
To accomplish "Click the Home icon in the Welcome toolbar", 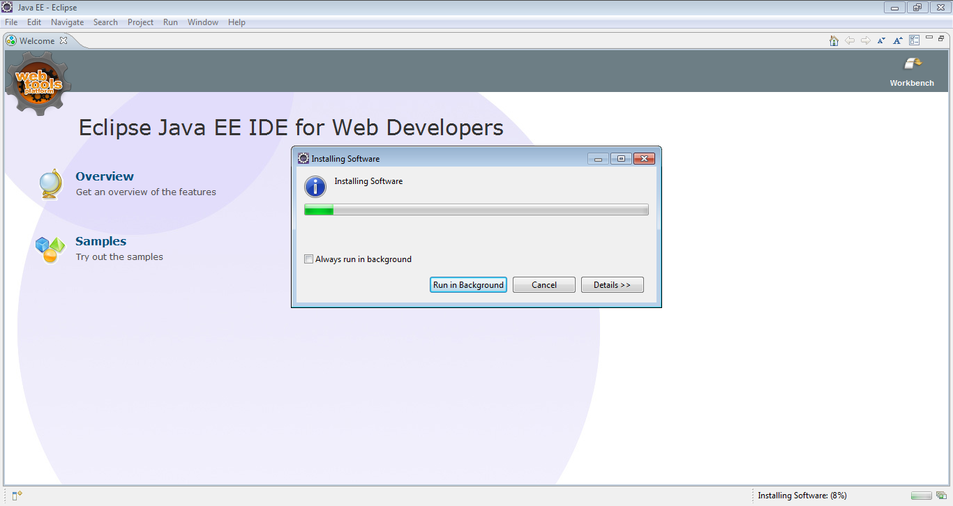I will point(834,40).
